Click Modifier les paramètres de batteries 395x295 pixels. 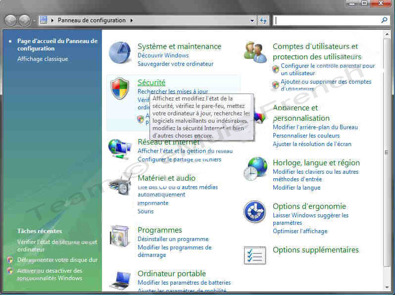[x=184, y=283]
